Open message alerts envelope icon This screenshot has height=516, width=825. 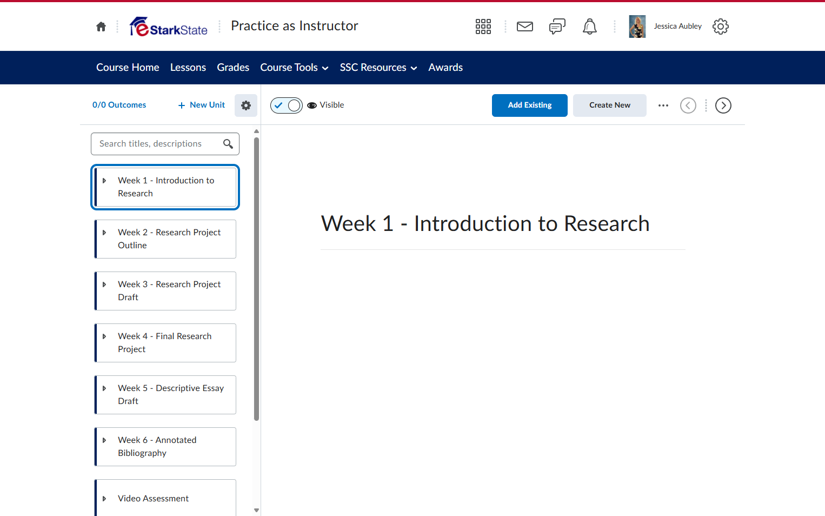point(525,27)
